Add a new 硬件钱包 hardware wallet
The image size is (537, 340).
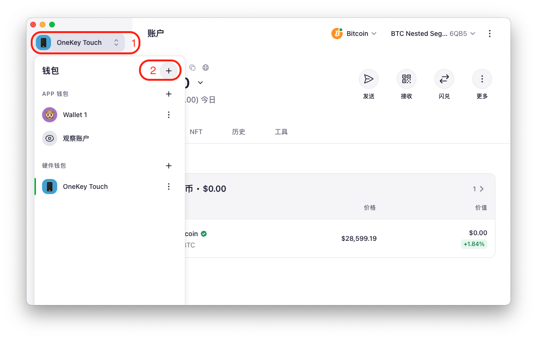pyautogui.click(x=168, y=166)
